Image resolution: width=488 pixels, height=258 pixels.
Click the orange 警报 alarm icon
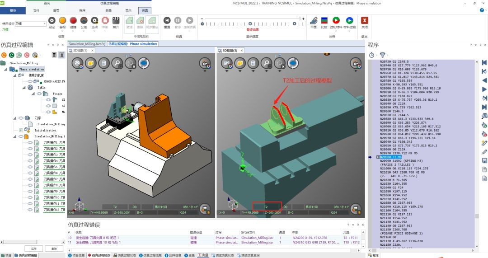62,20
